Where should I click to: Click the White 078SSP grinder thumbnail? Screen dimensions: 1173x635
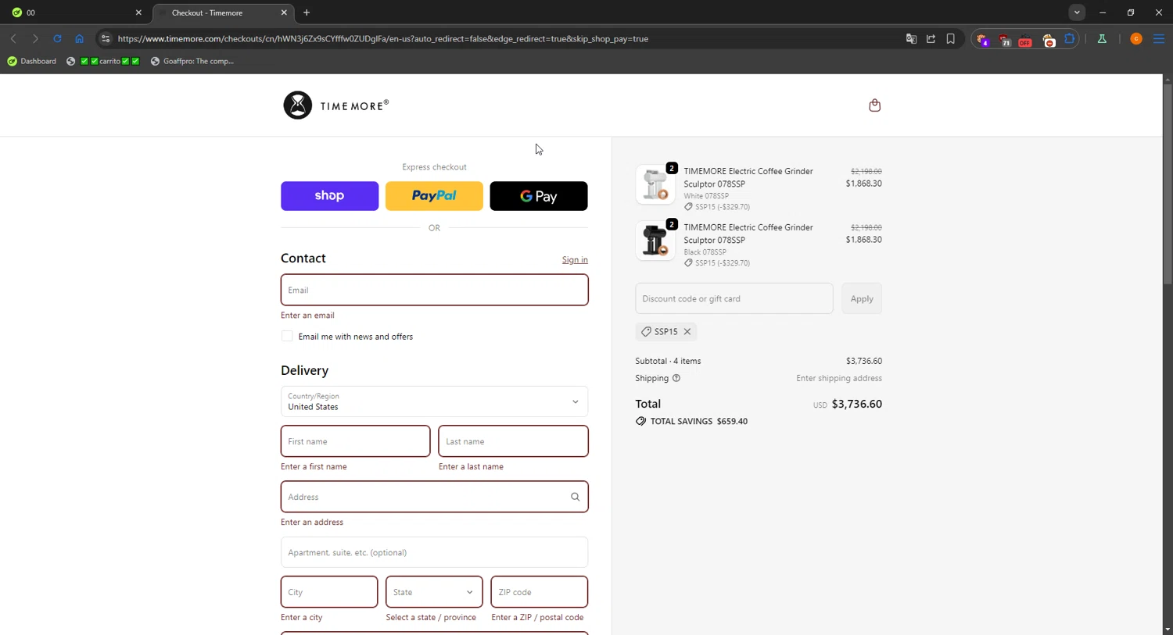point(655,184)
